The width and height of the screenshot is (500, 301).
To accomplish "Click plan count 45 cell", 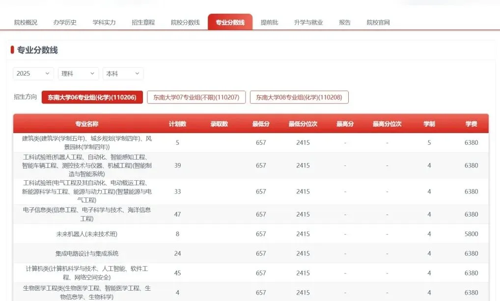I will tap(178, 273).
